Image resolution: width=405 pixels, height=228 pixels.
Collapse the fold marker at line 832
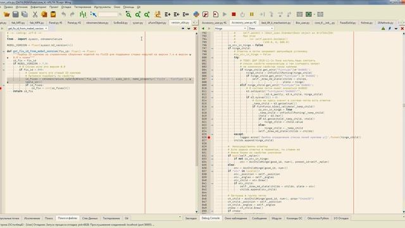pyautogui.click(x=213, y=156)
